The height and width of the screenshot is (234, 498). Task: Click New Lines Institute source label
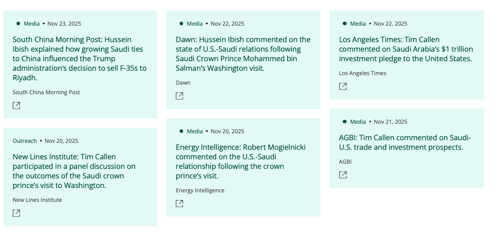tap(37, 200)
